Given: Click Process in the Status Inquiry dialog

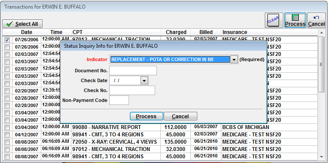Looking at the screenshot, I should [x=146, y=117].
